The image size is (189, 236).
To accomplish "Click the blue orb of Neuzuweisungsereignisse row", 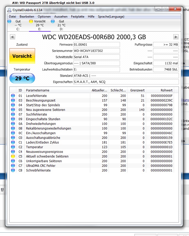I will coord(13,152).
